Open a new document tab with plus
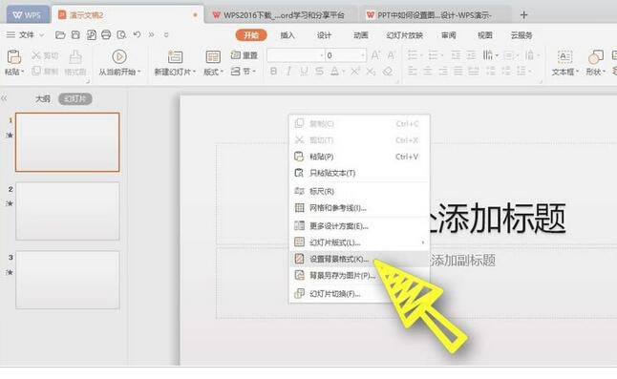Screen dimensions: 617x379 [x=523, y=15]
